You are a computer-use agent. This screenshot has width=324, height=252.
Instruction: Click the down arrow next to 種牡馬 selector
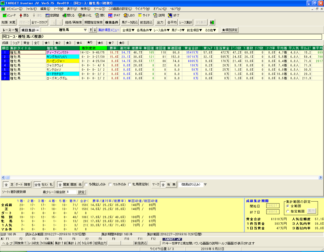95,30
